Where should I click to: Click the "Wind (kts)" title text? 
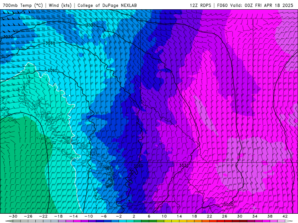point(60,5)
